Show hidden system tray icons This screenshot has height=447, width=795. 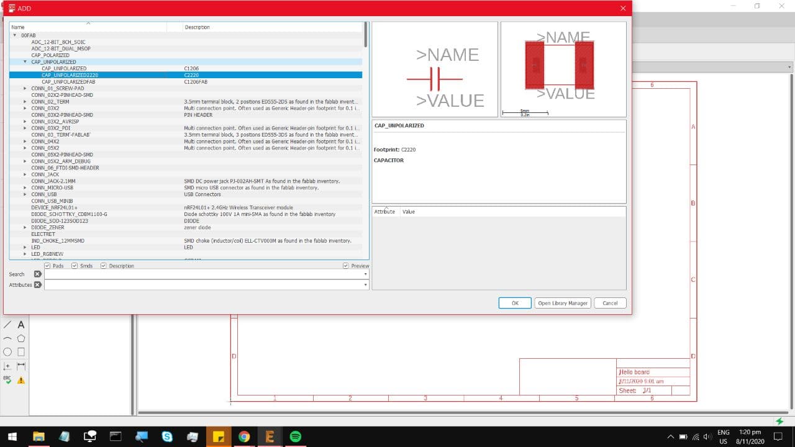[670, 436]
